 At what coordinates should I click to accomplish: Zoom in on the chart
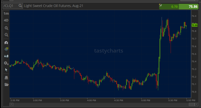point(6,28)
